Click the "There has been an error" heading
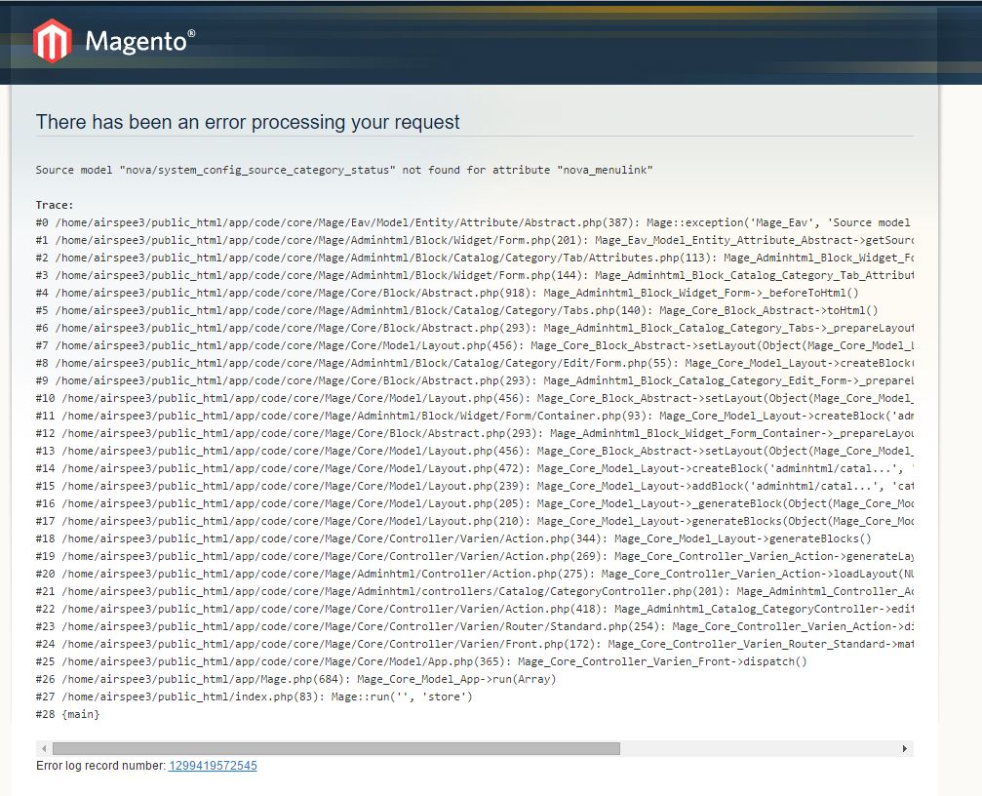The image size is (982, 796). tap(248, 122)
